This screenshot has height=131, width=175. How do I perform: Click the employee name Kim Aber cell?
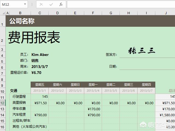(40, 55)
